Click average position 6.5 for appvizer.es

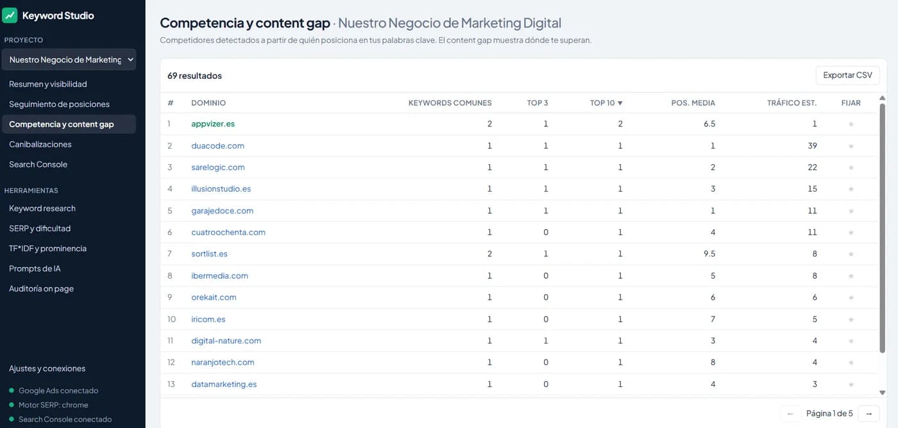click(709, 124)
